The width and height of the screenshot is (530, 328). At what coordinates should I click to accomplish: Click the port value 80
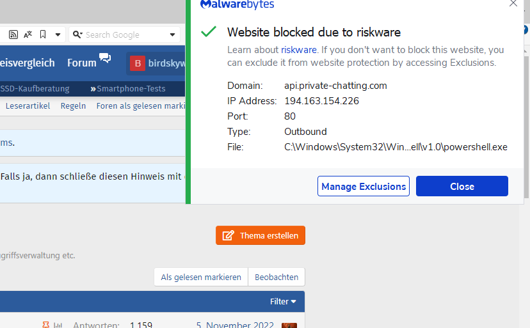coord(290,116)
